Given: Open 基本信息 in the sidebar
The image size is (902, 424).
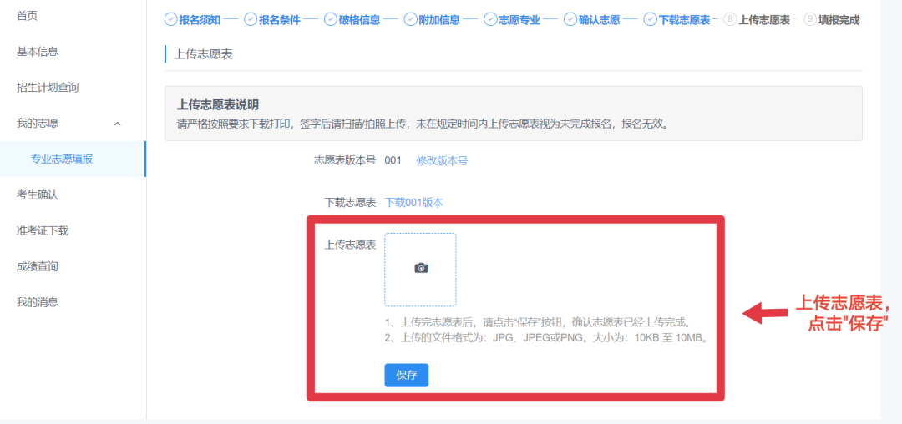Looking at the screenshot, I should coord(38,53).
